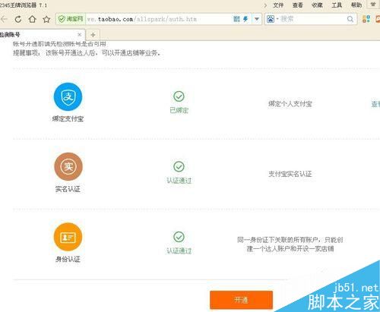Click the Baidu paw search engine icon
This screenshot has height=312, width=380.
(271, 19)
